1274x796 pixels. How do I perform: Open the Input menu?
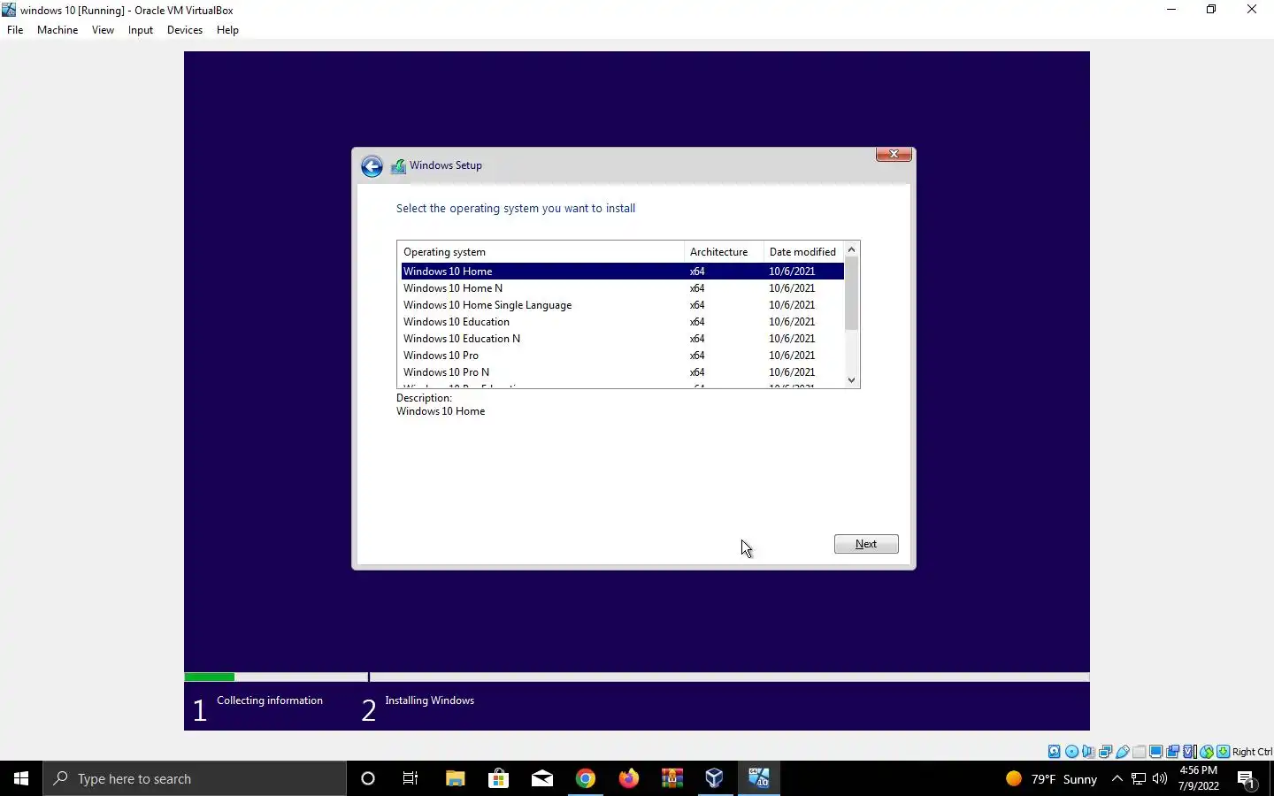(140, 29)
